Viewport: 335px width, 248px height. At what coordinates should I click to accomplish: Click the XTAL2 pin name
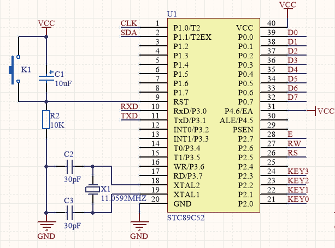click(186, 185)
